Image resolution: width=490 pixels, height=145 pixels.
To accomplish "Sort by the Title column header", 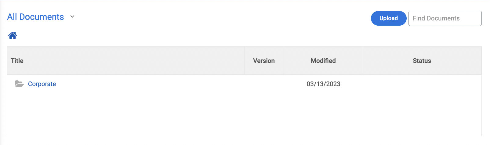I will tap(17, 61).
